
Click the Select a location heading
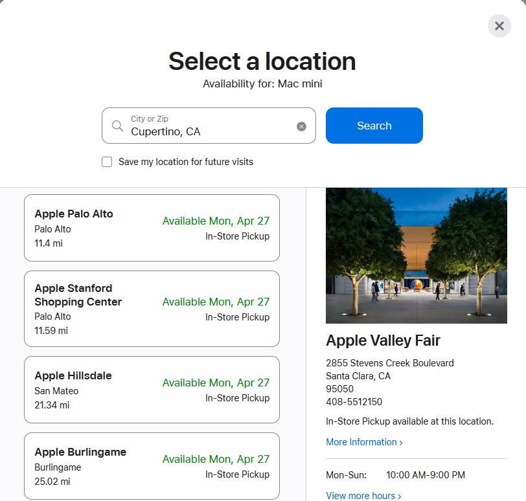[x=262, y=61]
